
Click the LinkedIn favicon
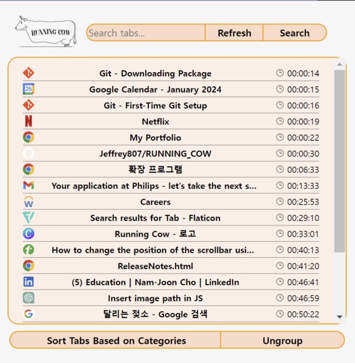tap(29, 282)
